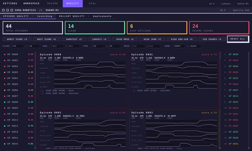Screen dimensions: 252x151
Task: Filter by the 24 Severe Issues card
Action: tap(219, 28)
